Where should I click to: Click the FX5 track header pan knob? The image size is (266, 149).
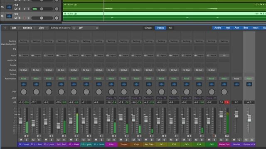pos(57,18)
